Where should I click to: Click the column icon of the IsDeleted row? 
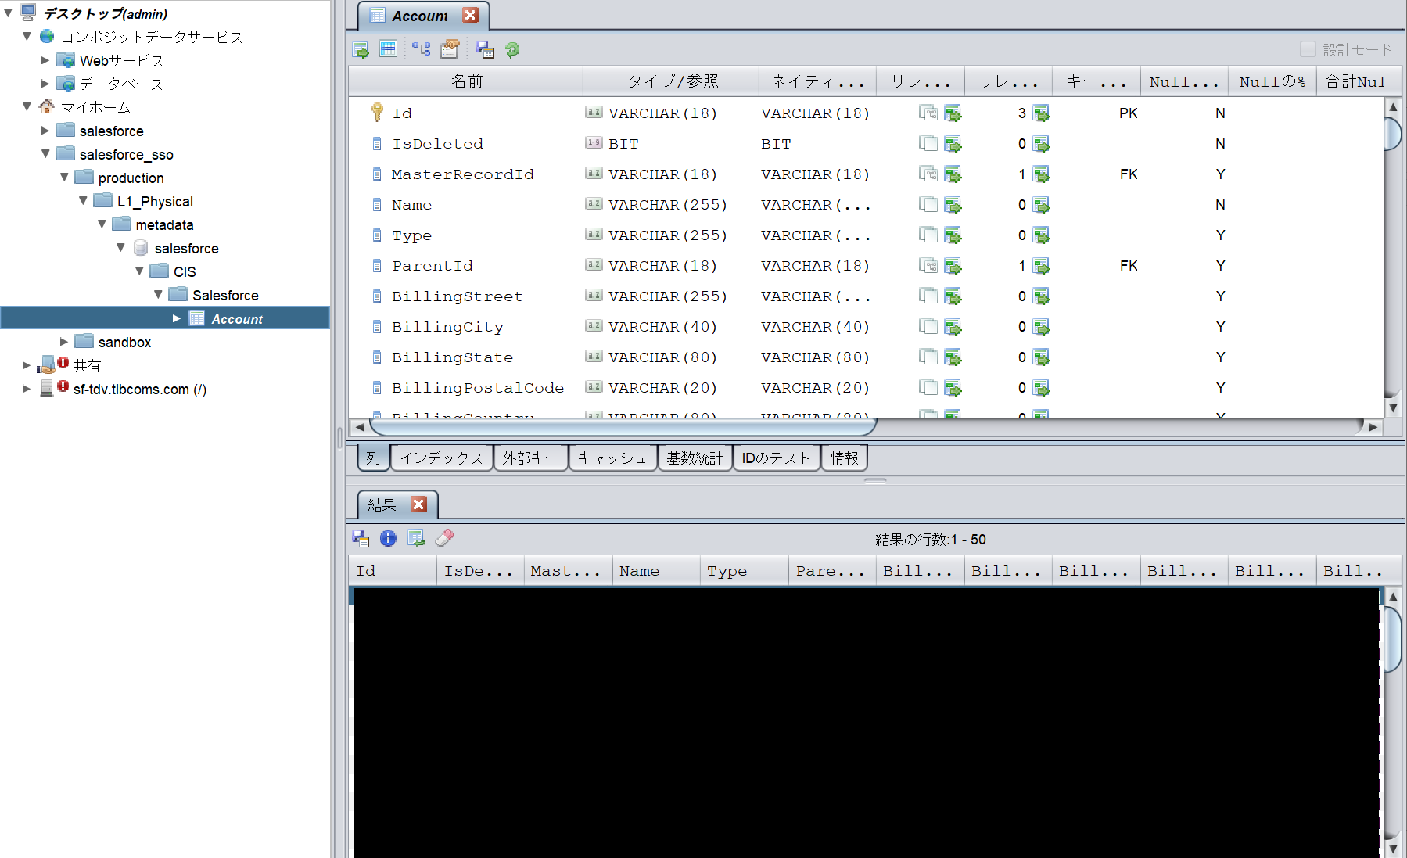[377, 144]
